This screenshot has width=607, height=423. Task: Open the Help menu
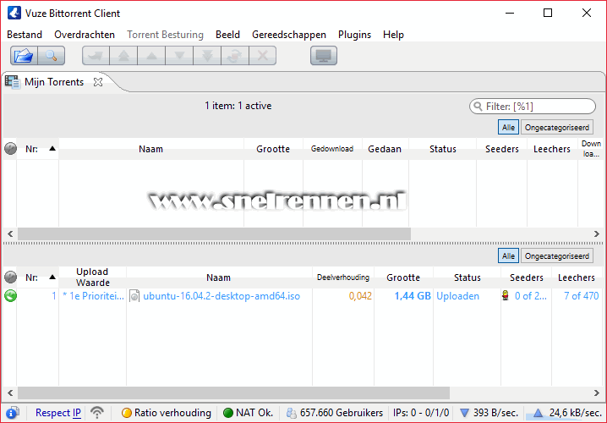click(393, 35)
